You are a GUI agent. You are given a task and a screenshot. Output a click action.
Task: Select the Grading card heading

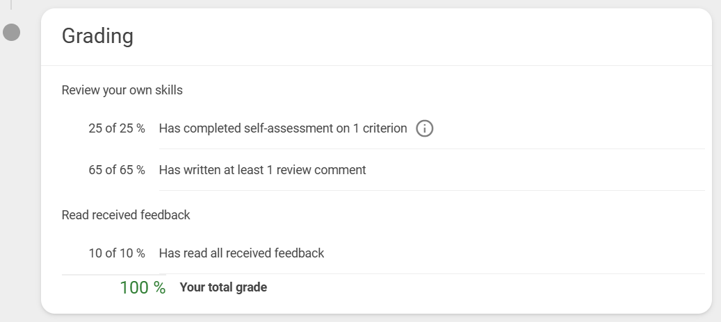click(x=97, y=36)
